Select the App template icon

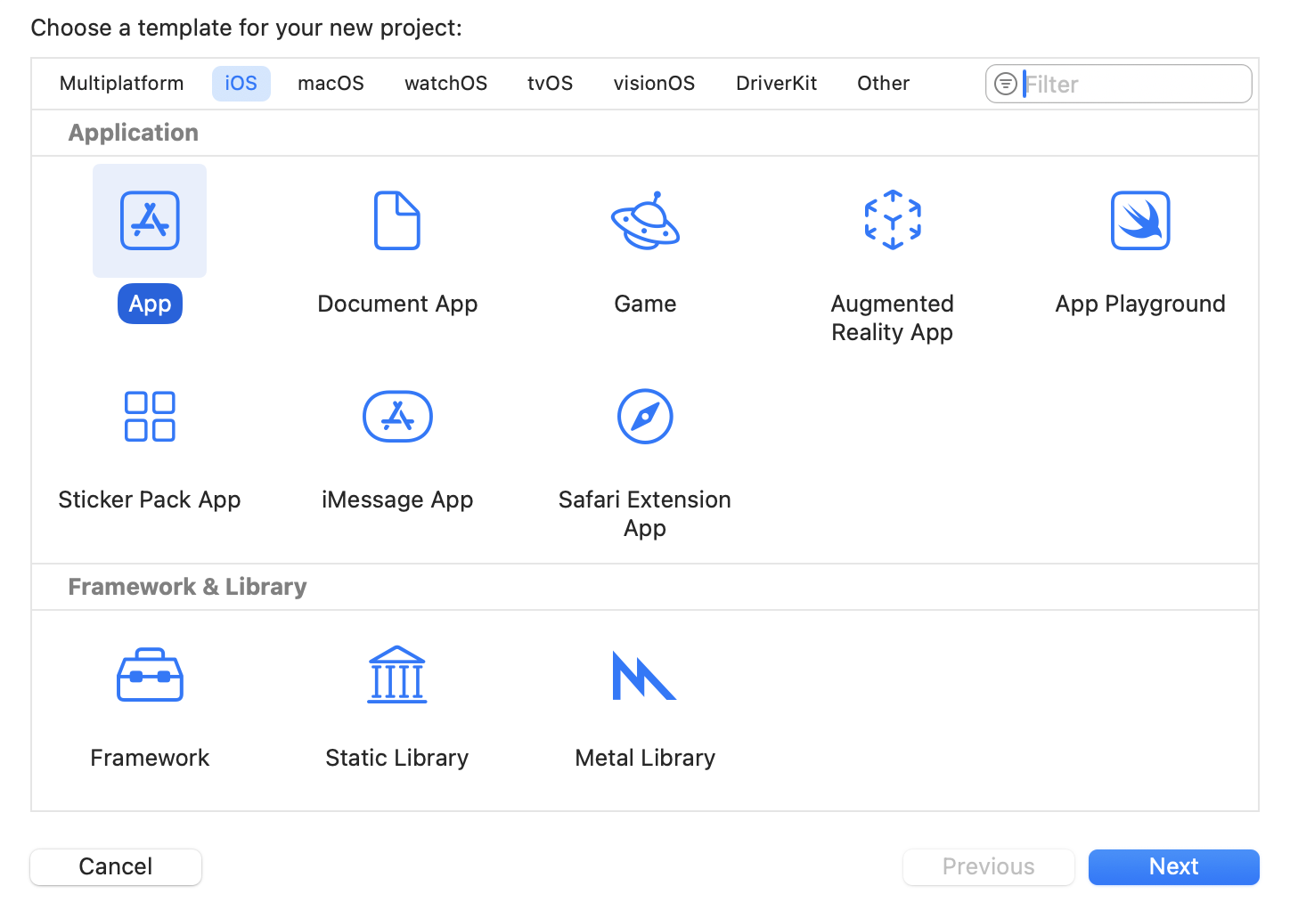point(150,221)
